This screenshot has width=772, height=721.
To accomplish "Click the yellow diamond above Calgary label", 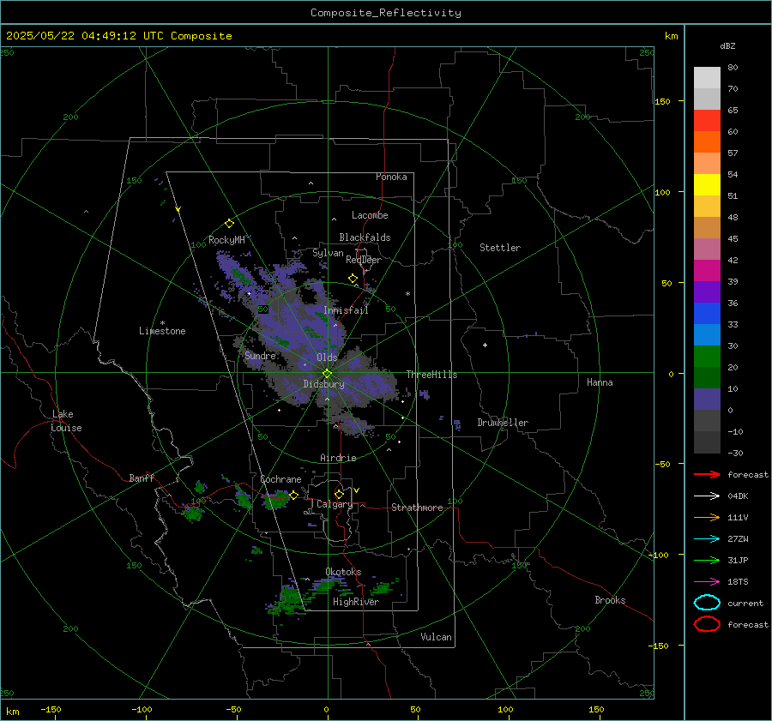I will 339,494.
